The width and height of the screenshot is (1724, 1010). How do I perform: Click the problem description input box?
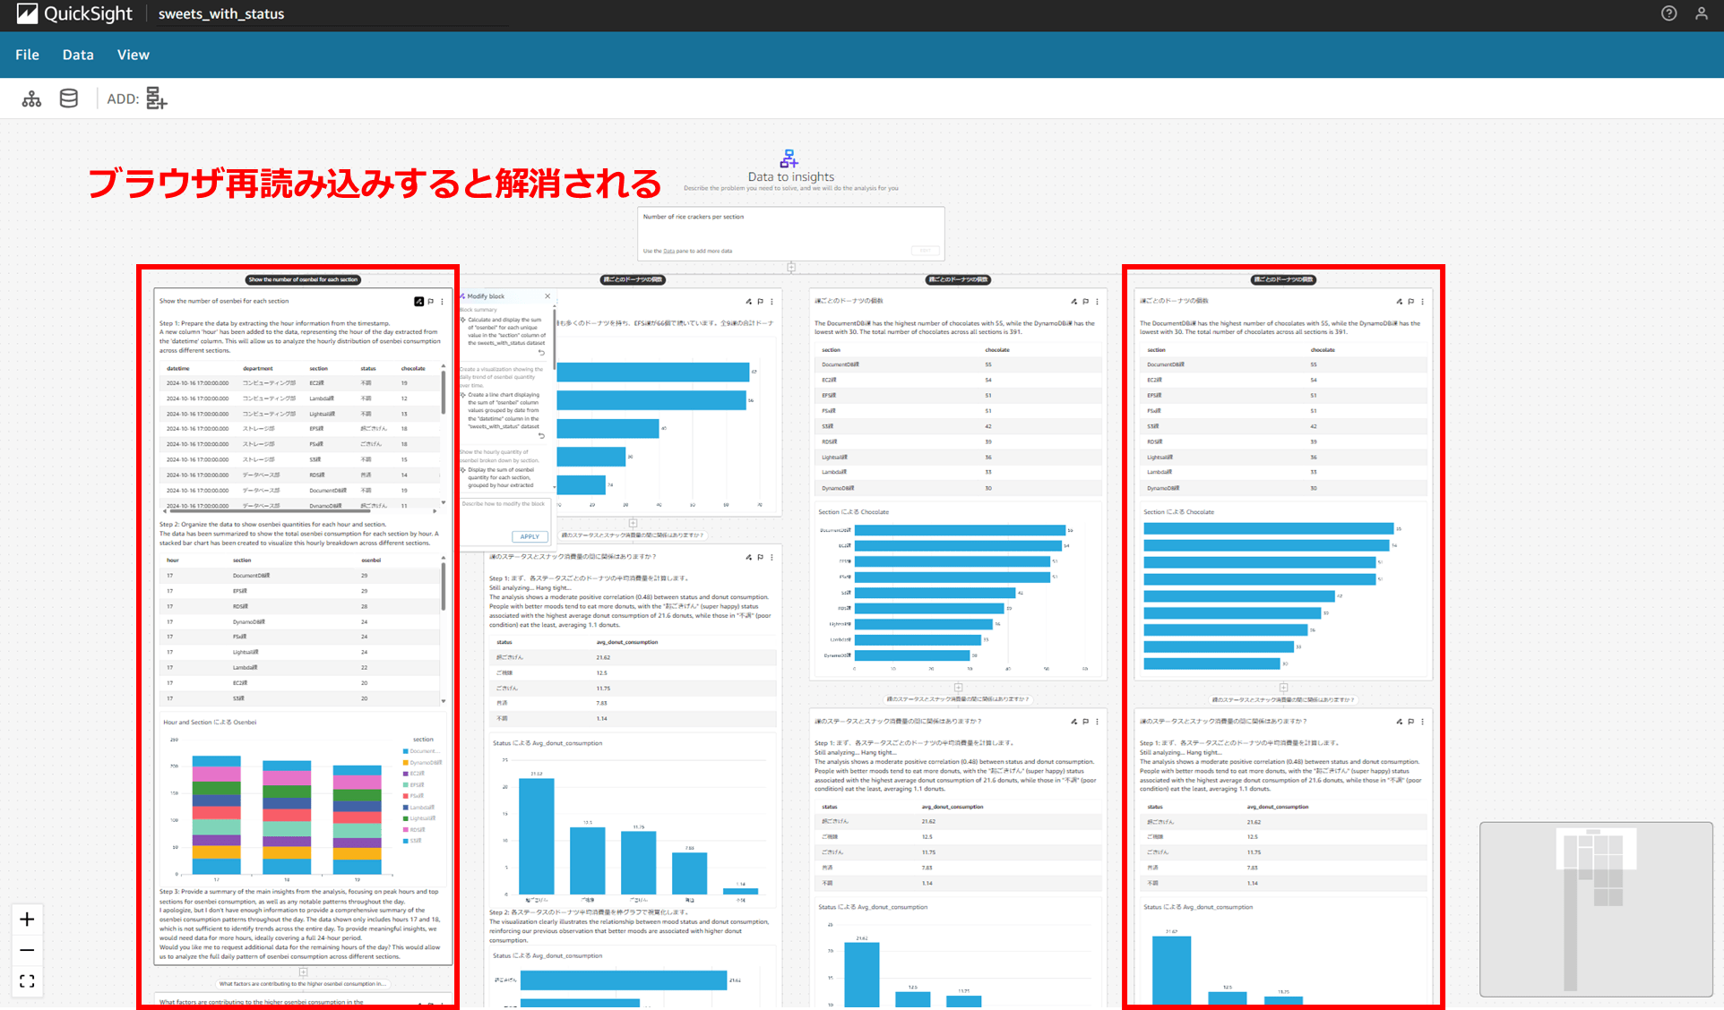point(791,234)
